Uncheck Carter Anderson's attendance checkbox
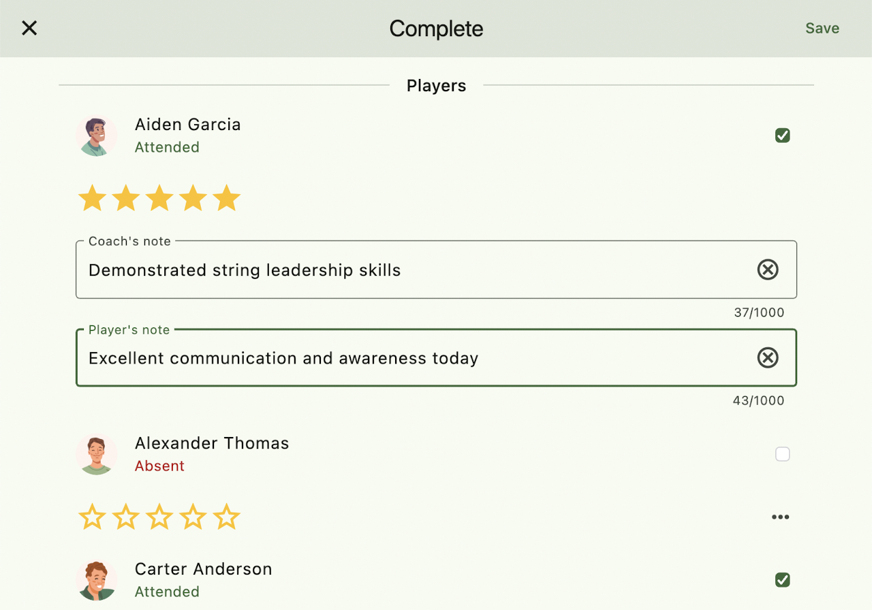The width and height of the screenshot is (872, 610). (x=783, y=580)
